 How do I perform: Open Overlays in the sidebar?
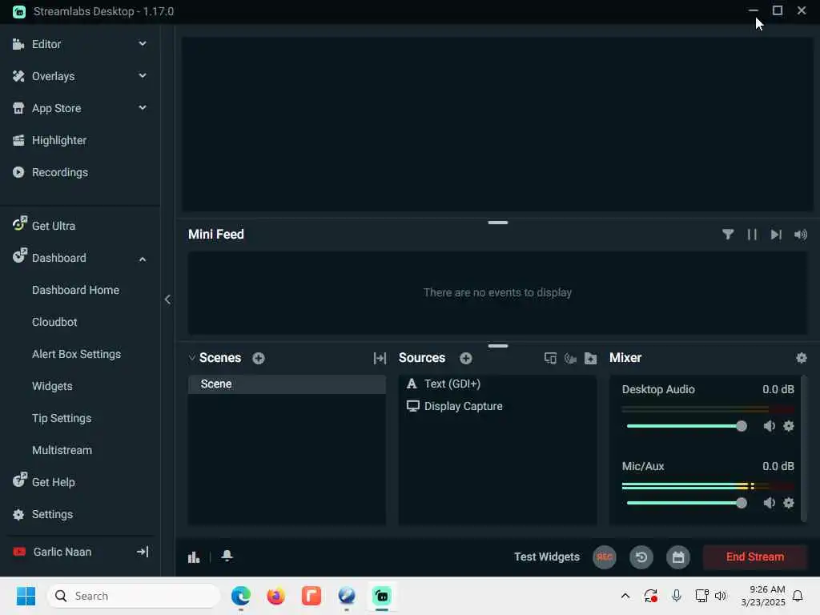(54, 76)
